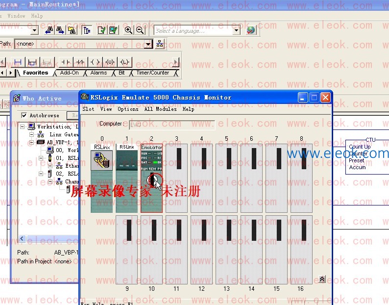The width and height of the screenshot is (389, 305).
Task: Click the Computer name field
Action: point(172,125)
